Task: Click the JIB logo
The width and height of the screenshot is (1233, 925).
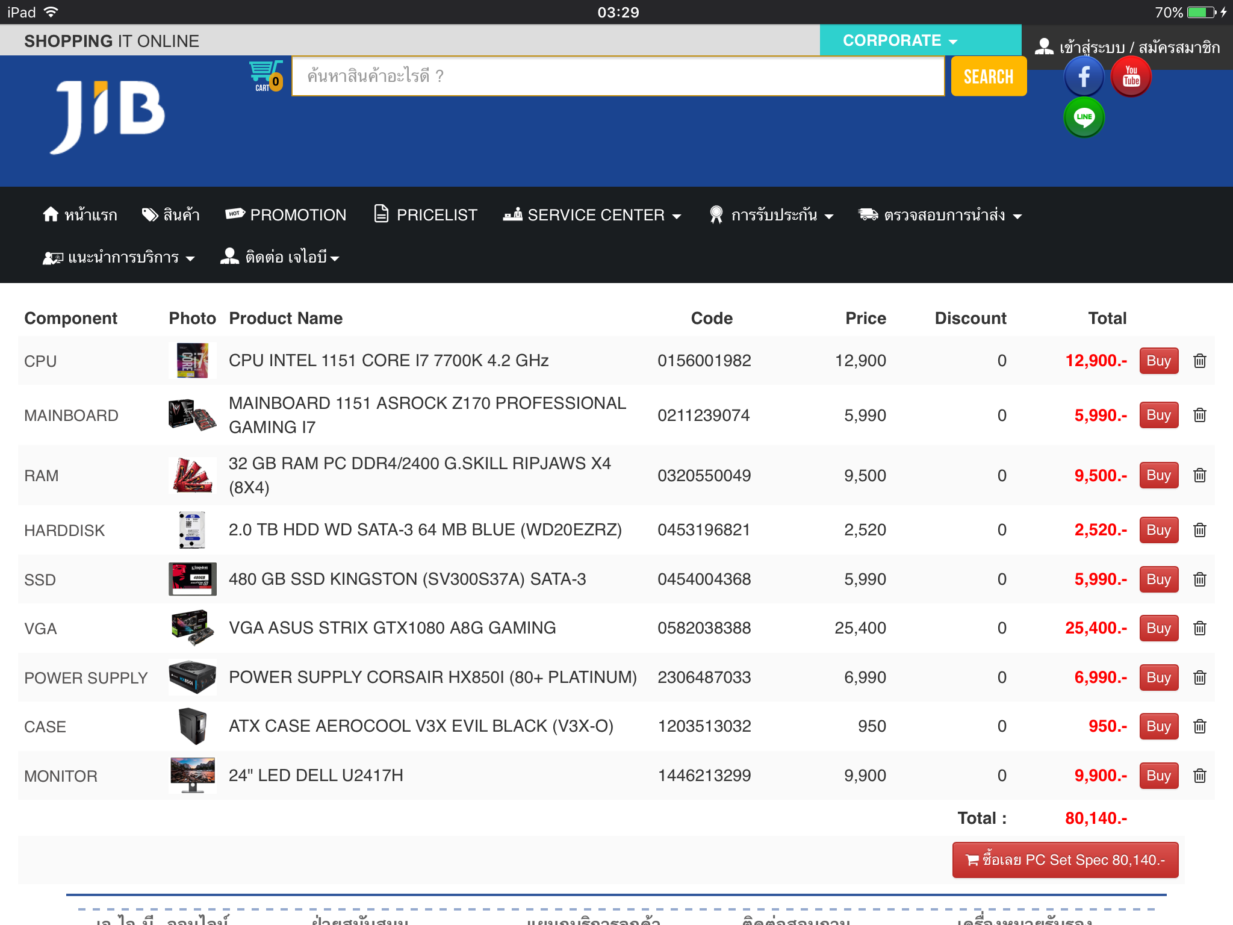Action: (108, 117)
